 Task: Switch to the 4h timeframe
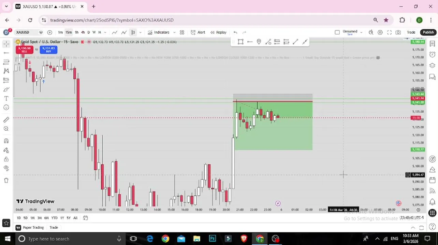pos(83,32)
